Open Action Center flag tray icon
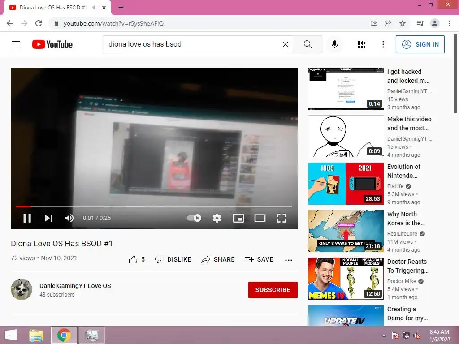459x344 pixels. point(395,335)
